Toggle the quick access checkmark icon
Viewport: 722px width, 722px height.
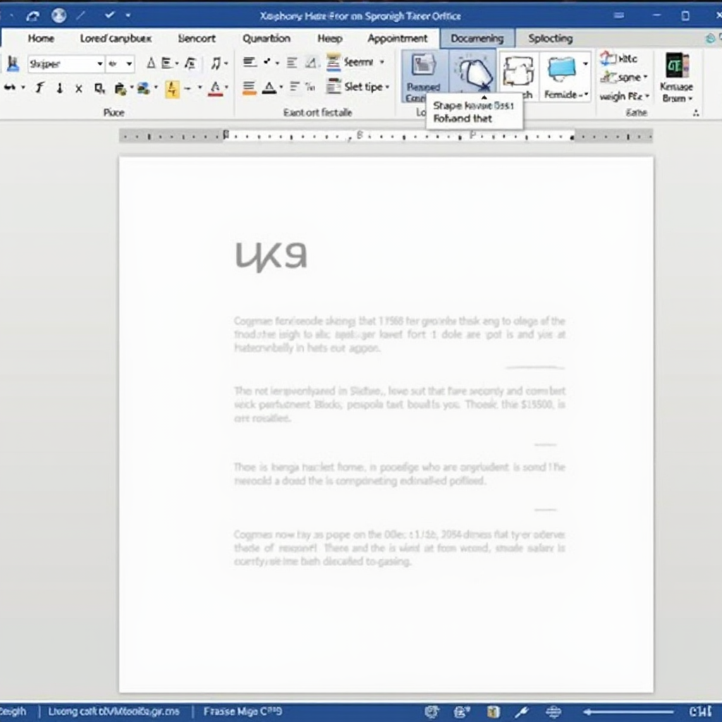pyautogui.click(x=109, y=15)
